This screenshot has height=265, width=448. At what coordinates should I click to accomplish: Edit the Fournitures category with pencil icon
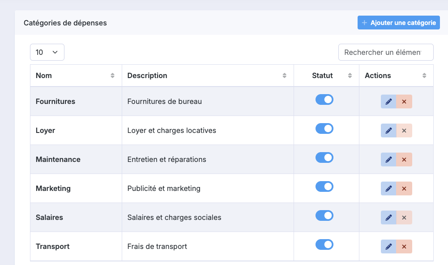[388, 101]
